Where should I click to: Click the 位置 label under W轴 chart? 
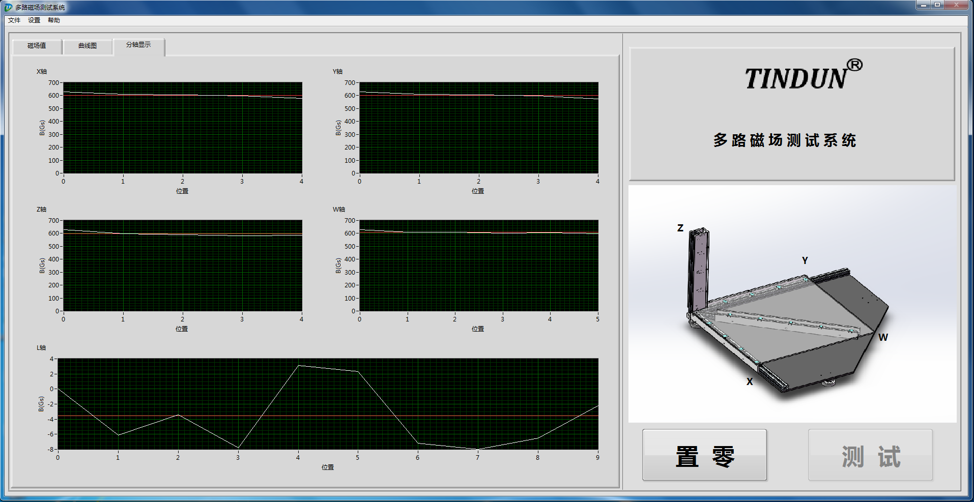pyautogui.click(x=478, y=329)
